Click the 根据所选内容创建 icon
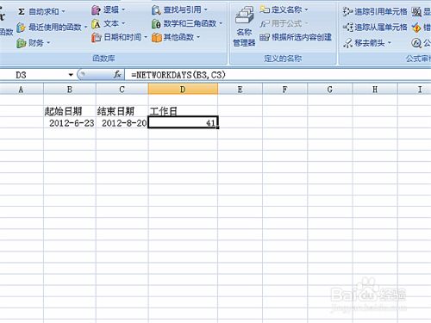Viewport: 431px width, 323px height. (x=265, y=37)
